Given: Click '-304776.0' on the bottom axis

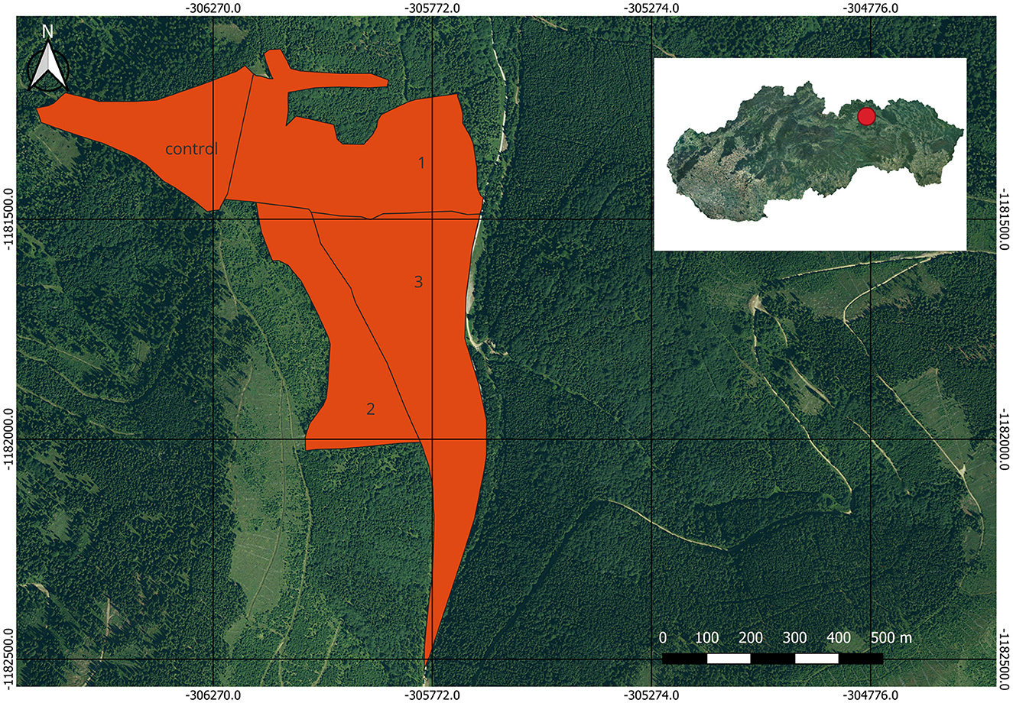Looking at the screenshot, I should coord(871,695).
